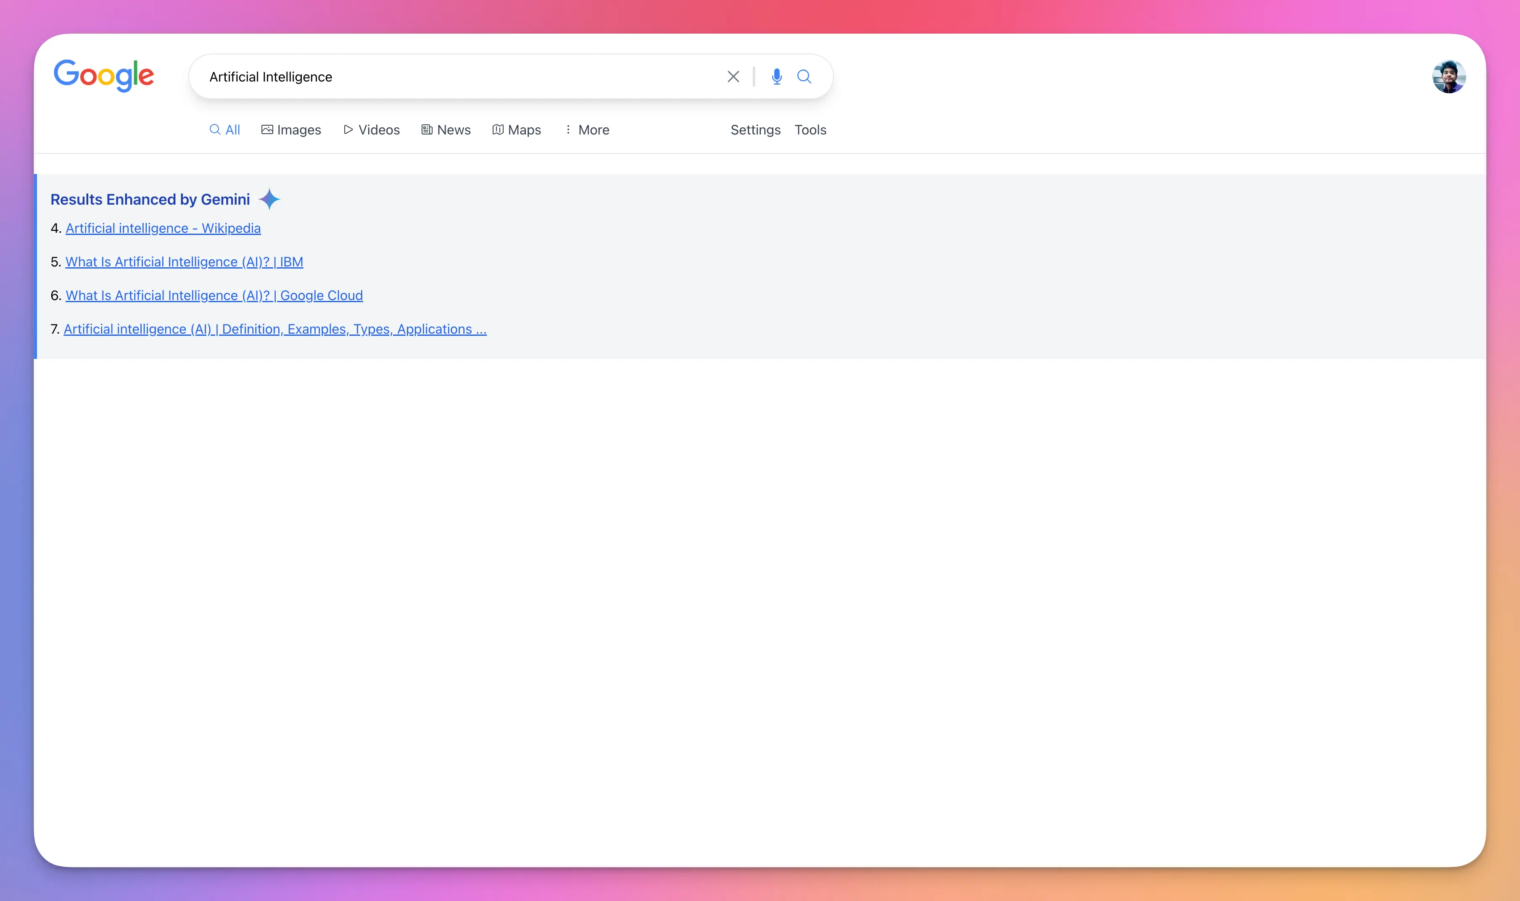Open the Artificial intelligence - Wikipedia link

click(x=164, y=228)
